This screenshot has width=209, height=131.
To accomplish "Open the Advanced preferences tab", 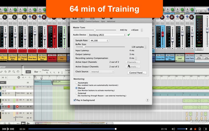I will coord(111,20).
